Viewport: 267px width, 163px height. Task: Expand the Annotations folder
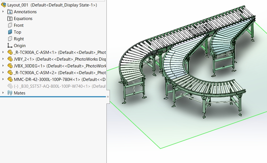point(3,12)
